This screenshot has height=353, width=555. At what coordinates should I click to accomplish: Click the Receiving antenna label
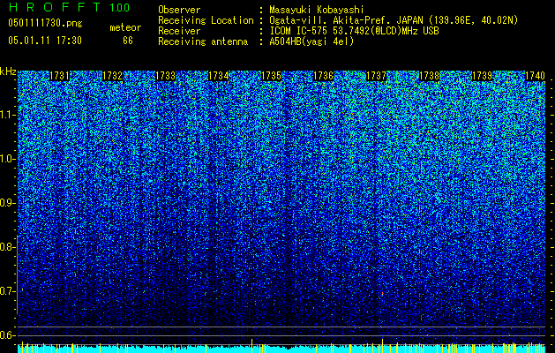point(203,41)
